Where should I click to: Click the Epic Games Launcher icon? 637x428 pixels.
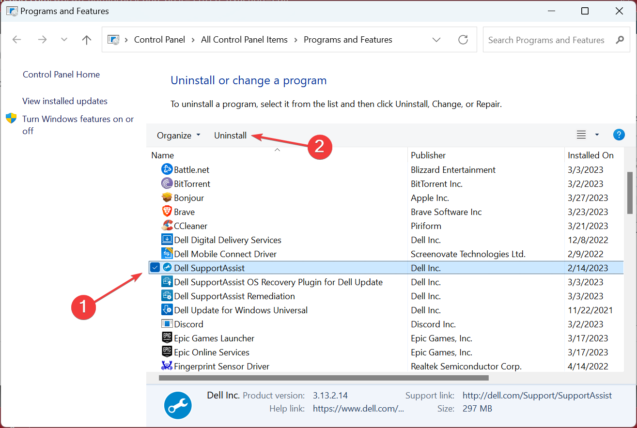167,338
